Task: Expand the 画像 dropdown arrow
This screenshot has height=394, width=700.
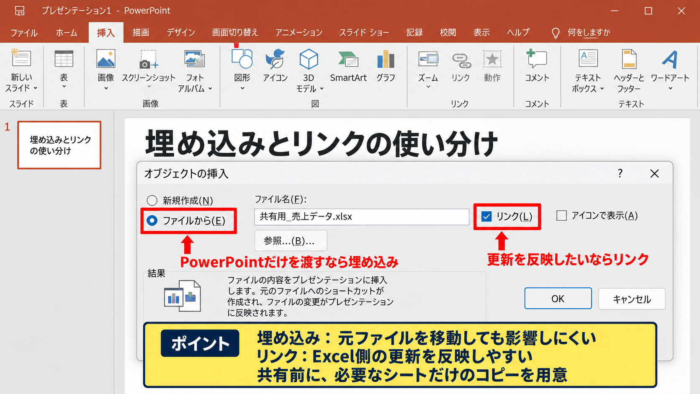Action: click(106, 88)
